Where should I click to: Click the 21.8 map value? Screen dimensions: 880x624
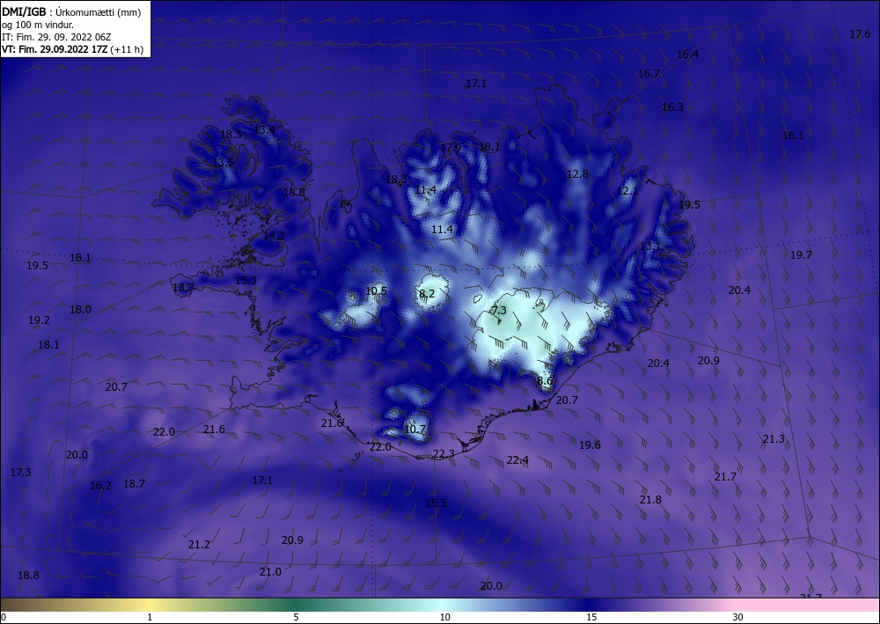(650, 499)
